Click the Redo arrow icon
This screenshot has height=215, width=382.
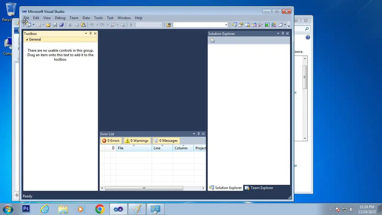tap(102, 25)
